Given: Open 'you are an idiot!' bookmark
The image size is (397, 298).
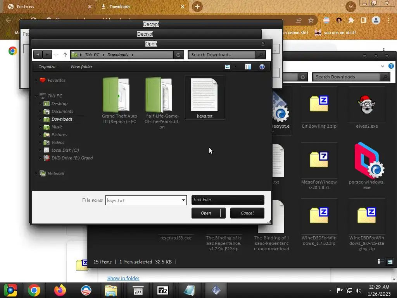Looking at the screenshot, I should click(335, 33).
